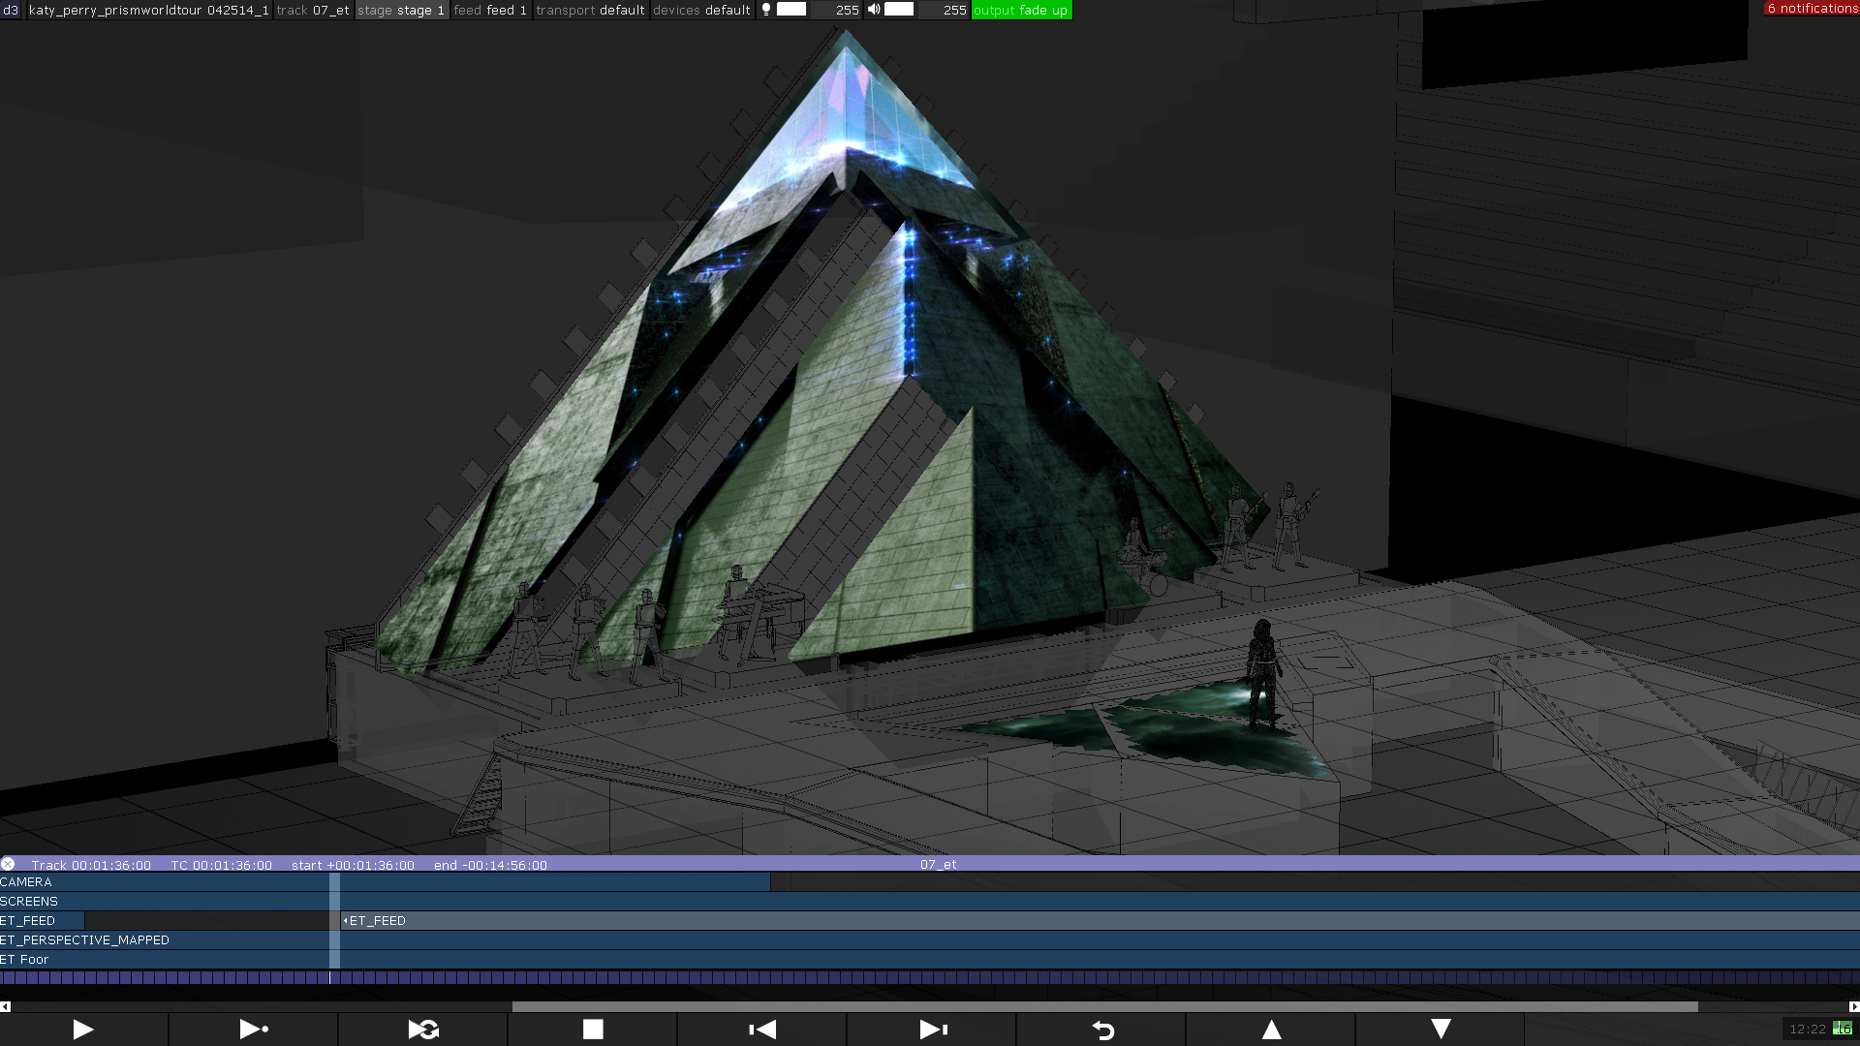Click the green status indicator beside the clock
The height and width of the screenshot is (1046, 1860).
pyautogui.click(x=1843, y=1029)
